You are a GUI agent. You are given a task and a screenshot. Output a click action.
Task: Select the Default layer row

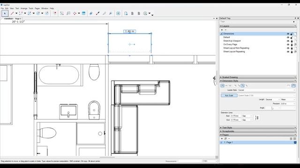tap(258, 37)
